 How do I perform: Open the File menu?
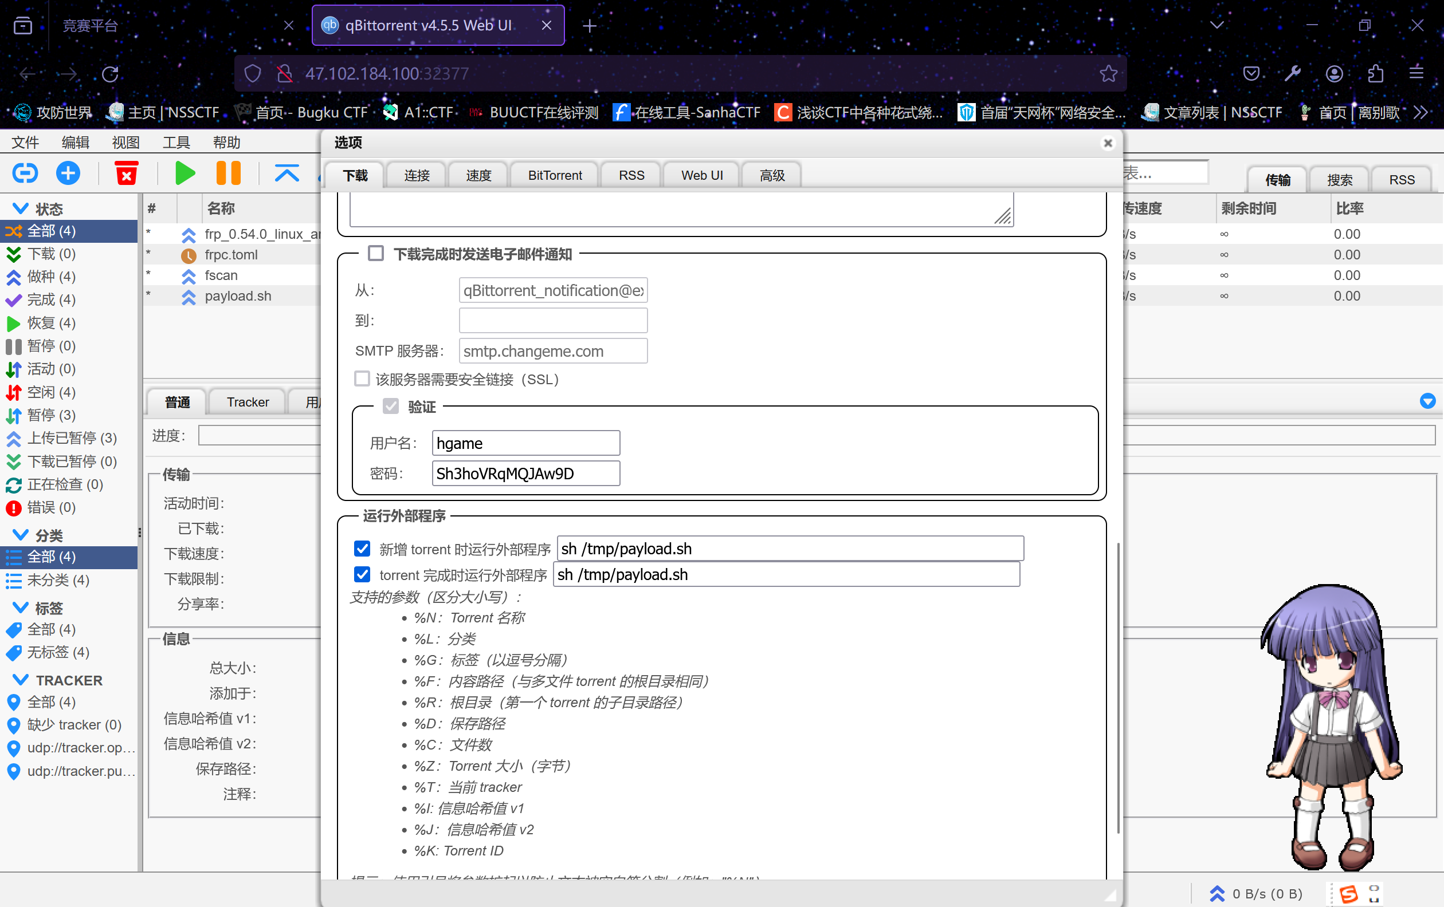click(25, 143)
